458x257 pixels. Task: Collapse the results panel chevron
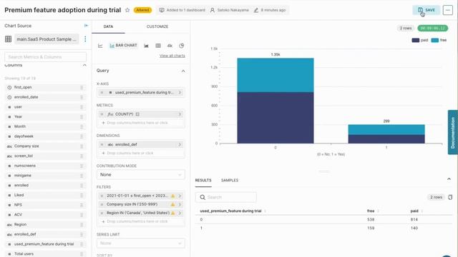click(x=449, y=179)
